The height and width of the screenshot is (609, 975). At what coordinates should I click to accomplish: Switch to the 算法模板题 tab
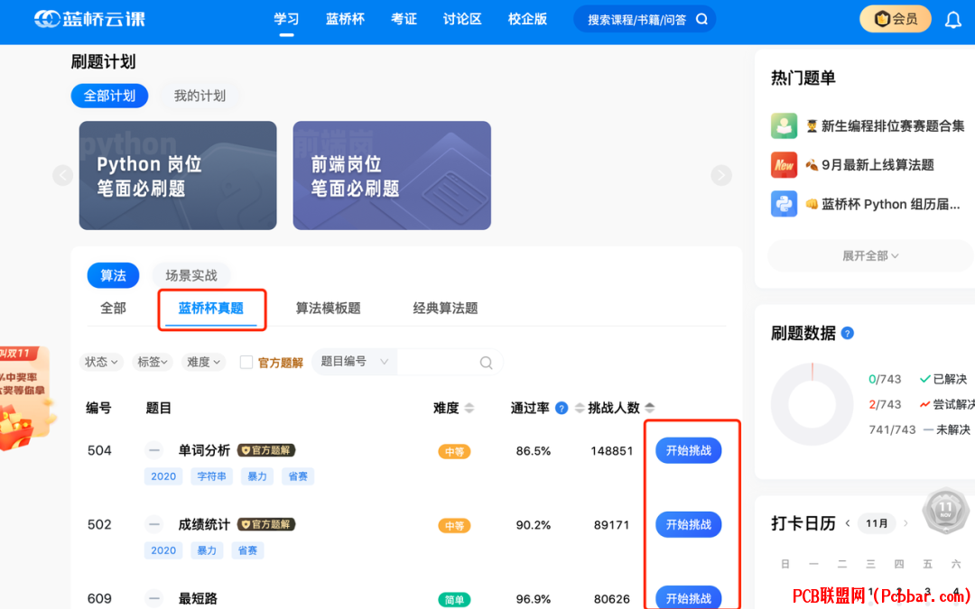pyautogui.click(x=328, y=309)
